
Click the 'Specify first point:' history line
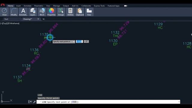click(49, 98)
